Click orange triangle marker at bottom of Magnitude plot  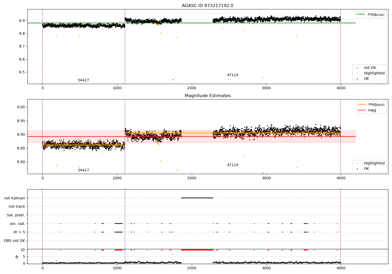point(263,173)
